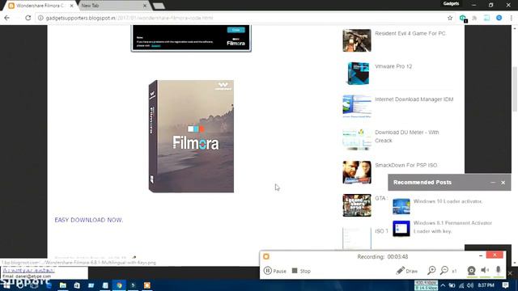Bookmark this page with the star icon
The image size is (518, 291).
pyautogui.click(x=450, y=18)
